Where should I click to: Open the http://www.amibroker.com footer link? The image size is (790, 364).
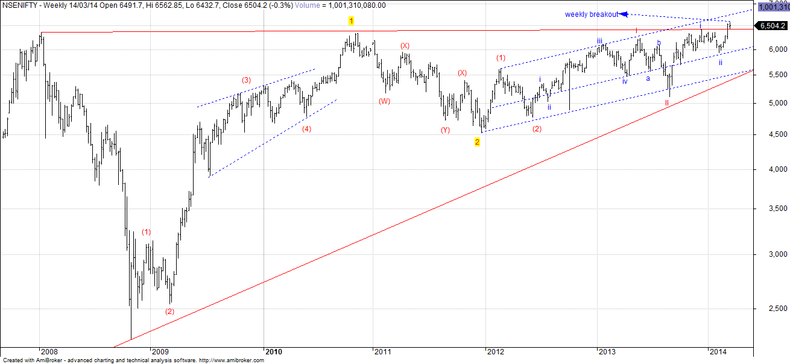click(x=231, y=360)
